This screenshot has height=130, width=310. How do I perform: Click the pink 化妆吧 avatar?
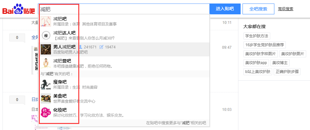click(x=46, y=112)
